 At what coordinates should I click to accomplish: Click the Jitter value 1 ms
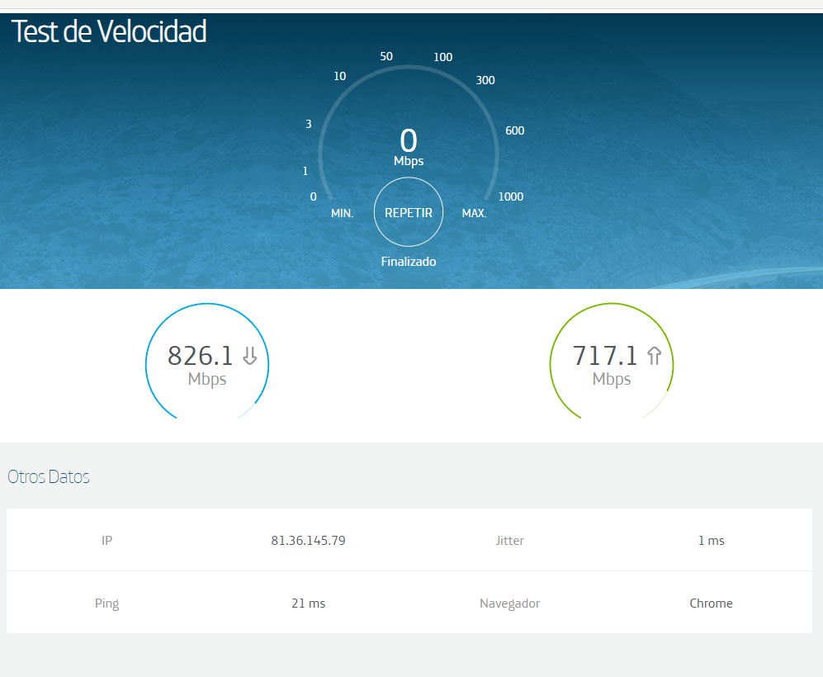tap(711, 541)
